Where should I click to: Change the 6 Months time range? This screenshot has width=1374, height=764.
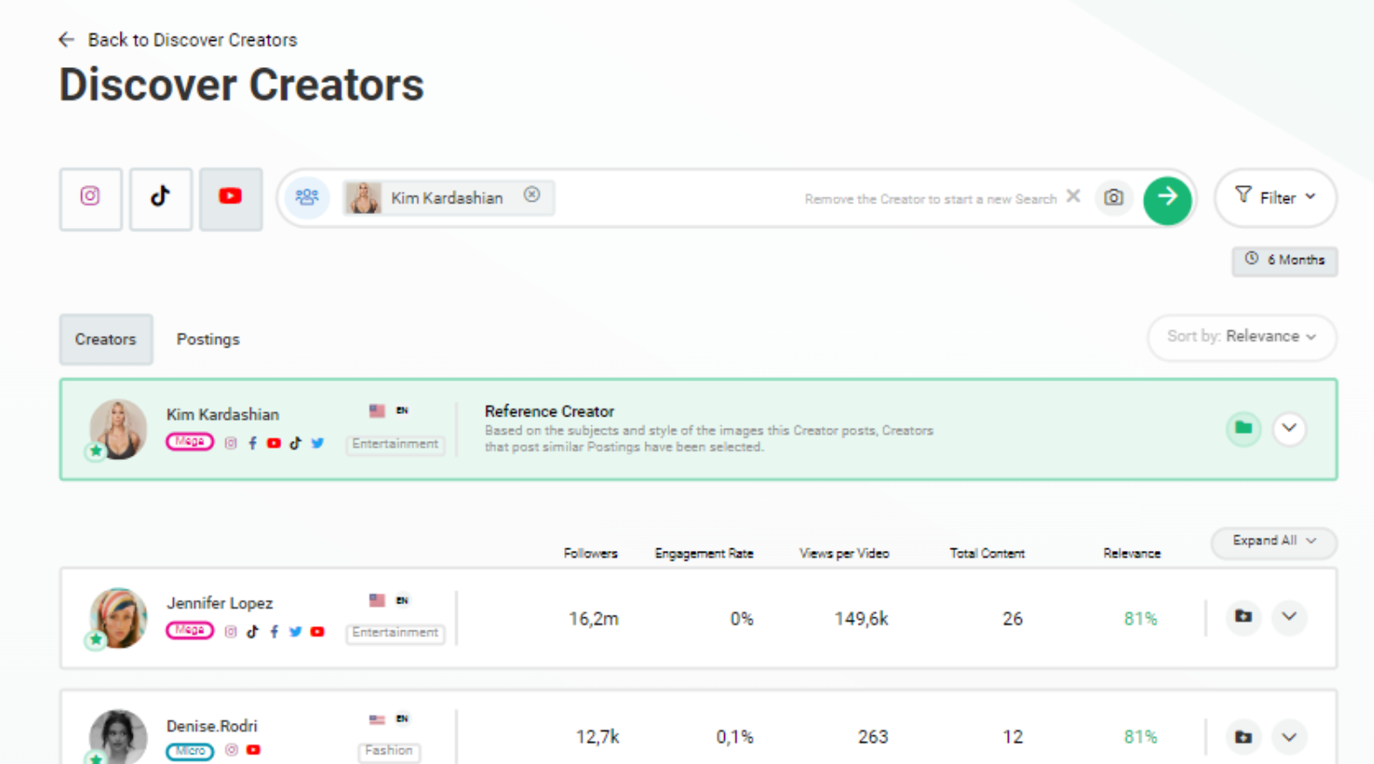pyautogui.click(x=1284, y=260)
